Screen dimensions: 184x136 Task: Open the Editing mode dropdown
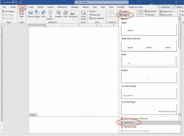pos(178,7)
